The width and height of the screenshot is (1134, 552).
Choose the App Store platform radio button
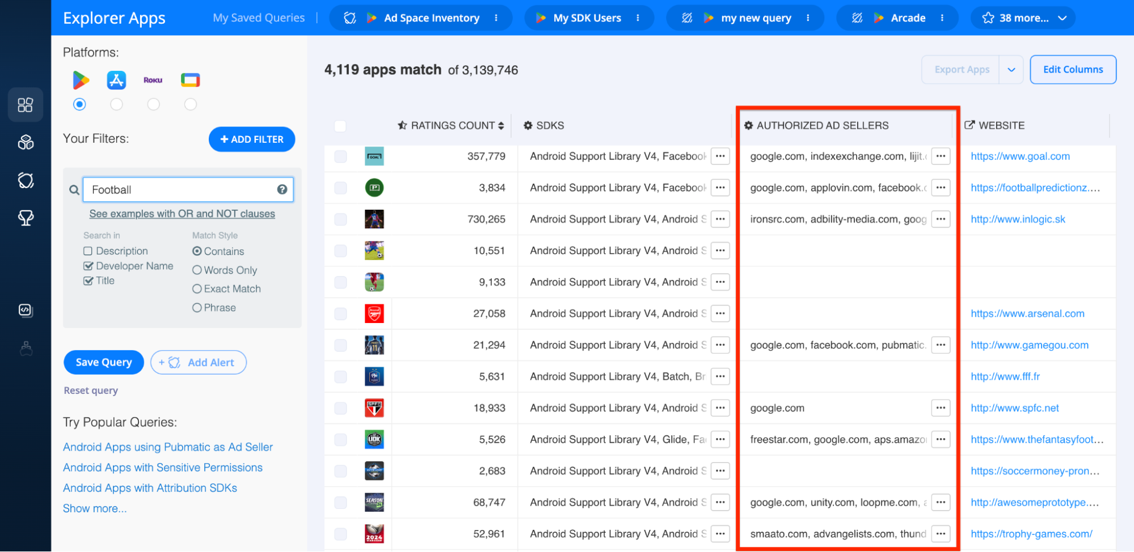click(116, 104)
